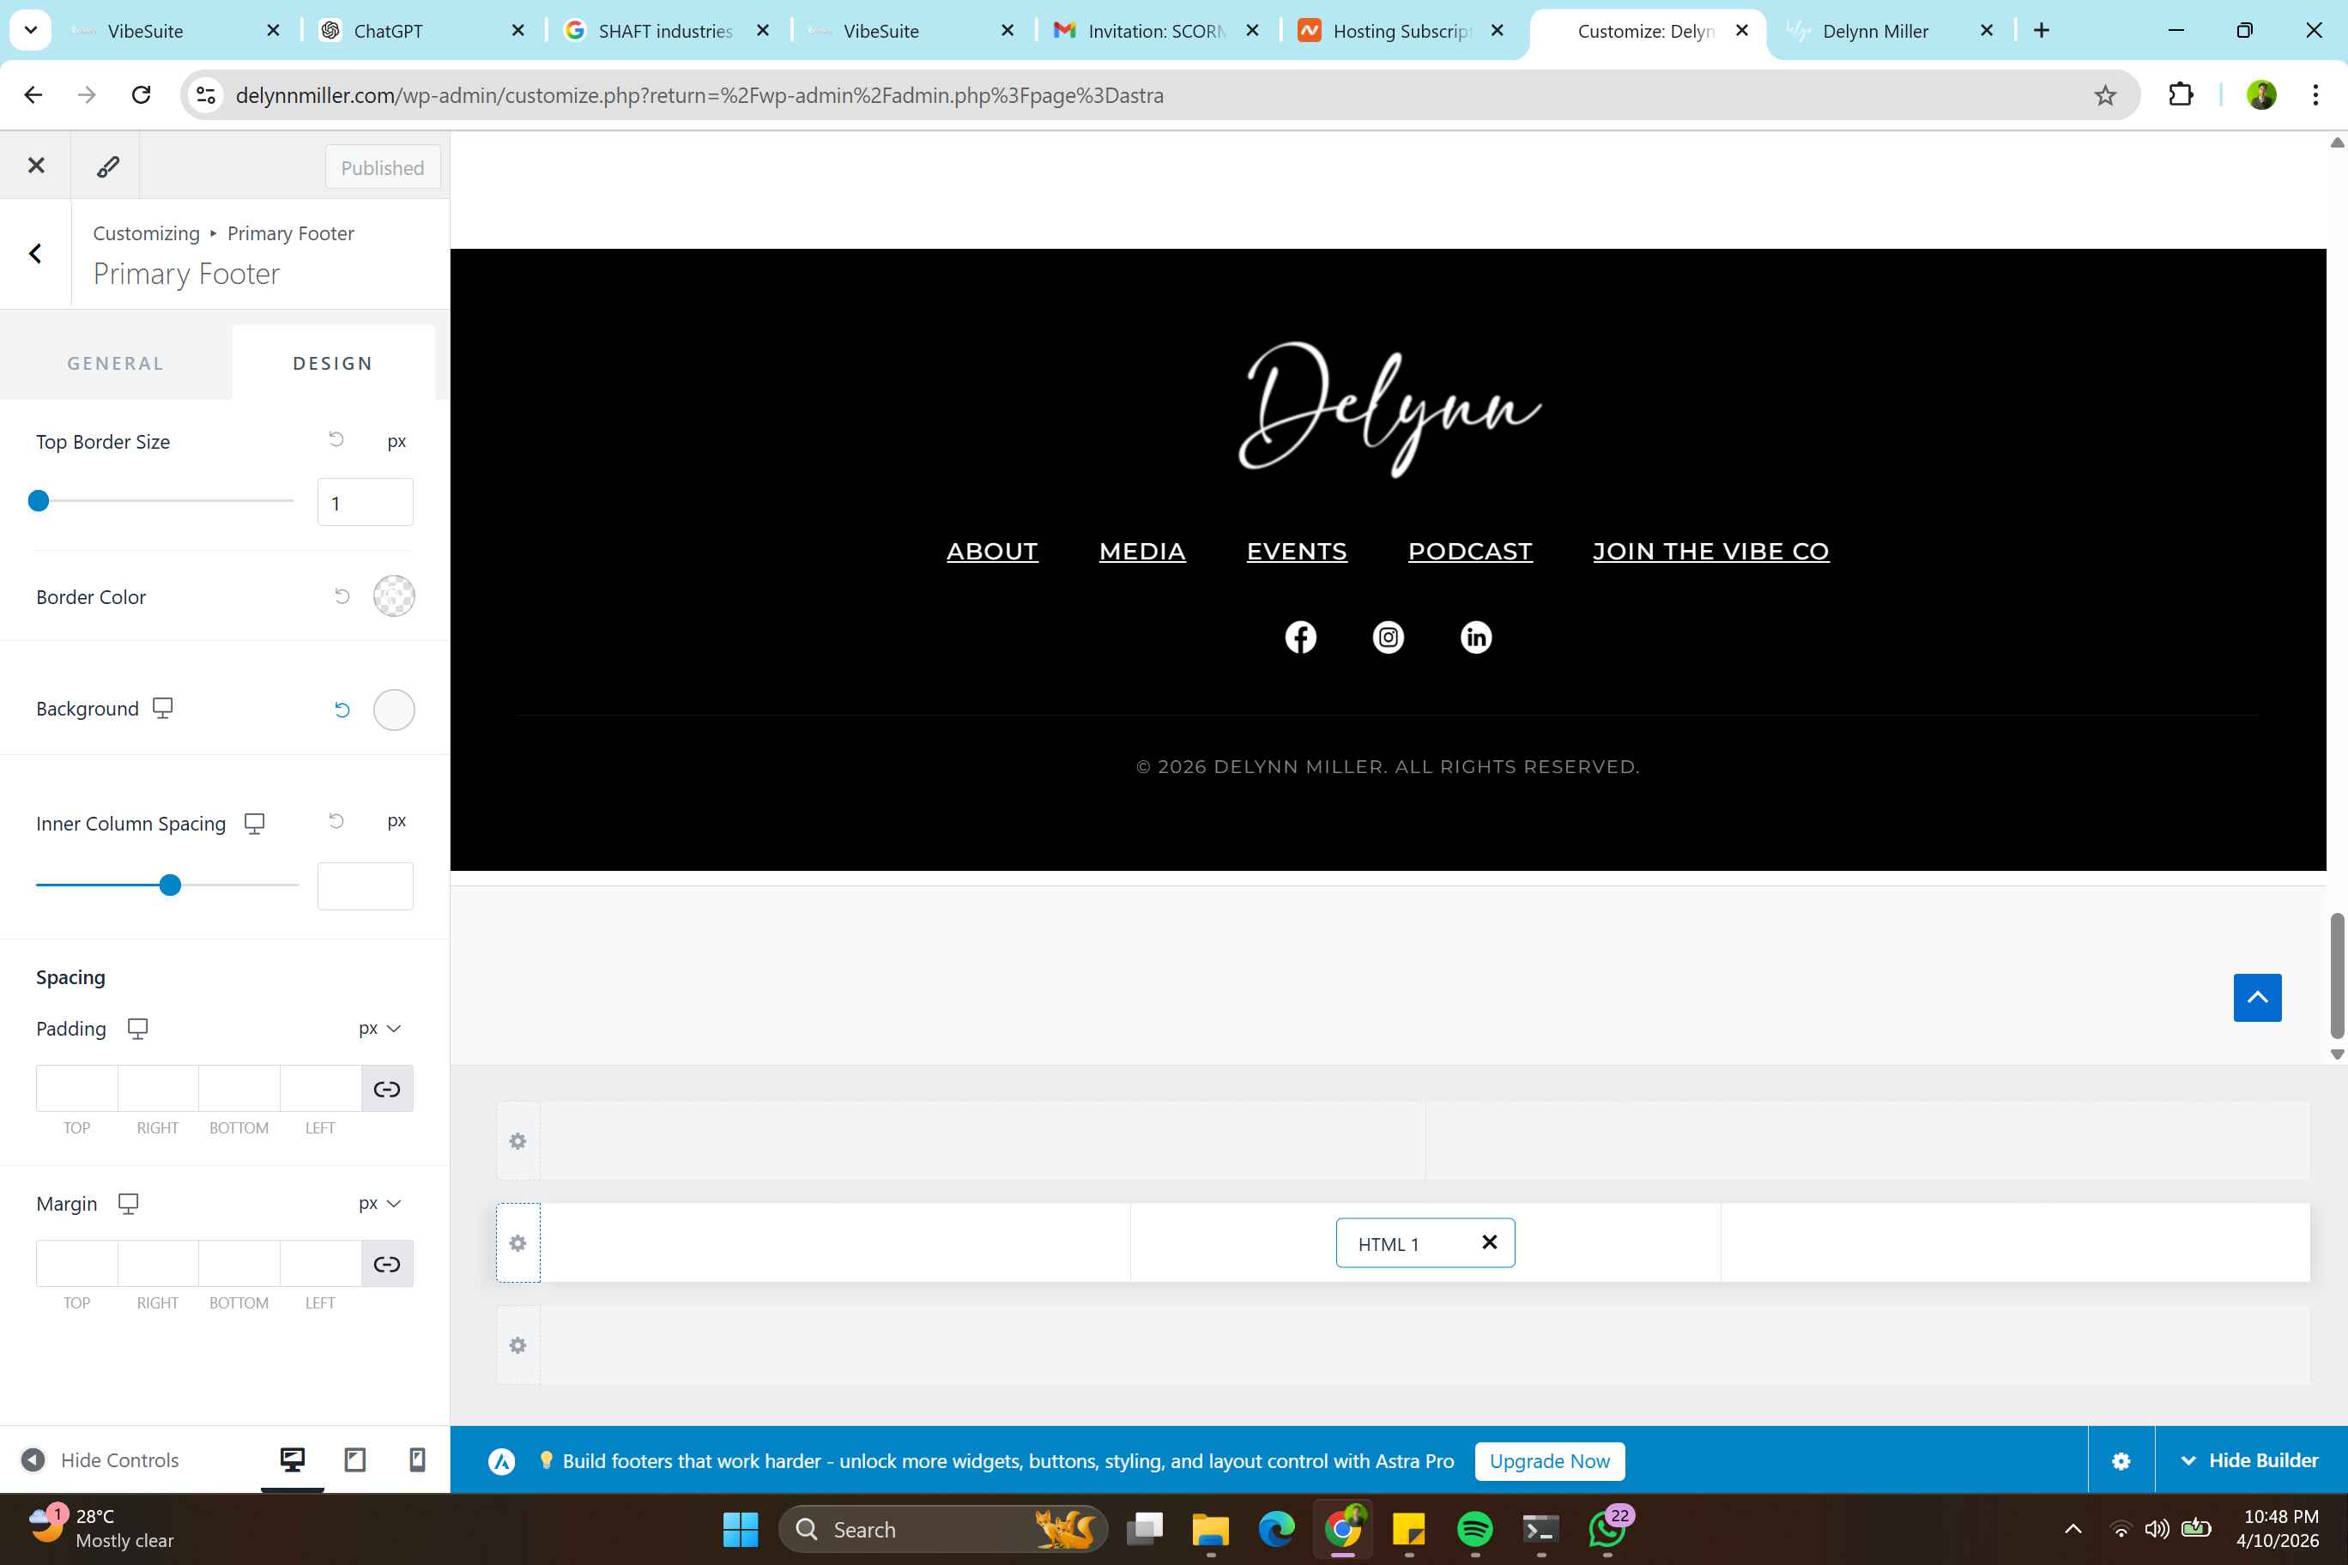
Task: Toggle device icon beside Background label
Action: pyautogui.click(x=163, y=708)
